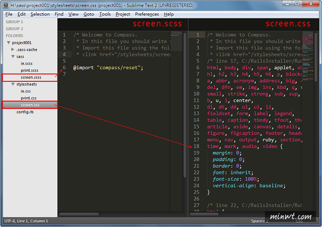Screen dimensions: 322x227
Task: Open ie.scss in sidebar
Action: pyautogui.click(x=27, y=63)
